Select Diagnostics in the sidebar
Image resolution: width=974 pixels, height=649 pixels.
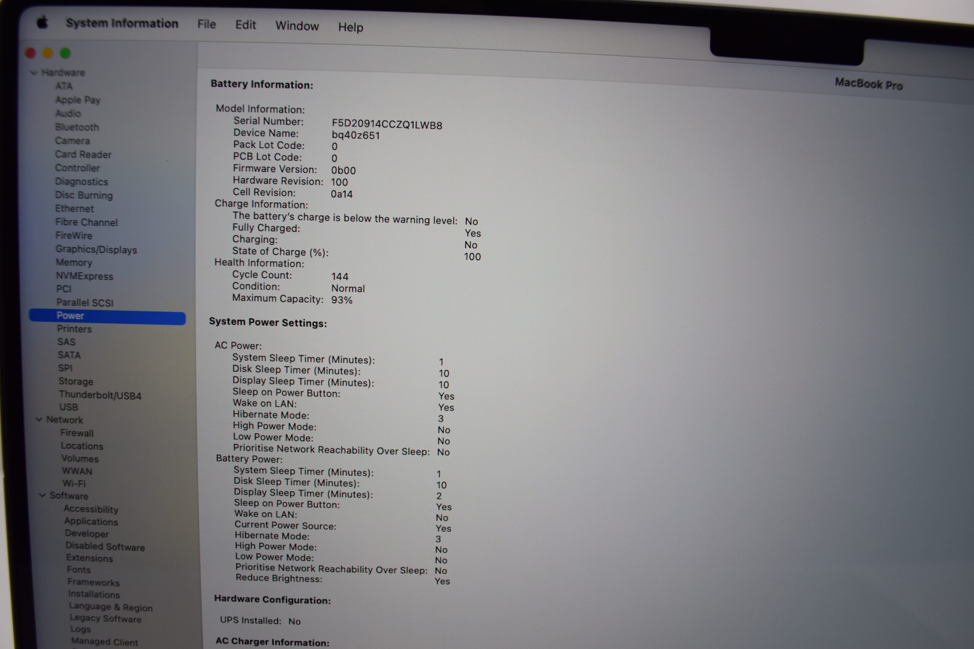tap(81, 182)
